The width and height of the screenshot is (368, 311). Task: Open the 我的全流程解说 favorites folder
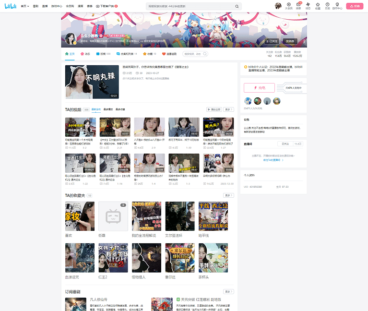click(x=146, y=216)
